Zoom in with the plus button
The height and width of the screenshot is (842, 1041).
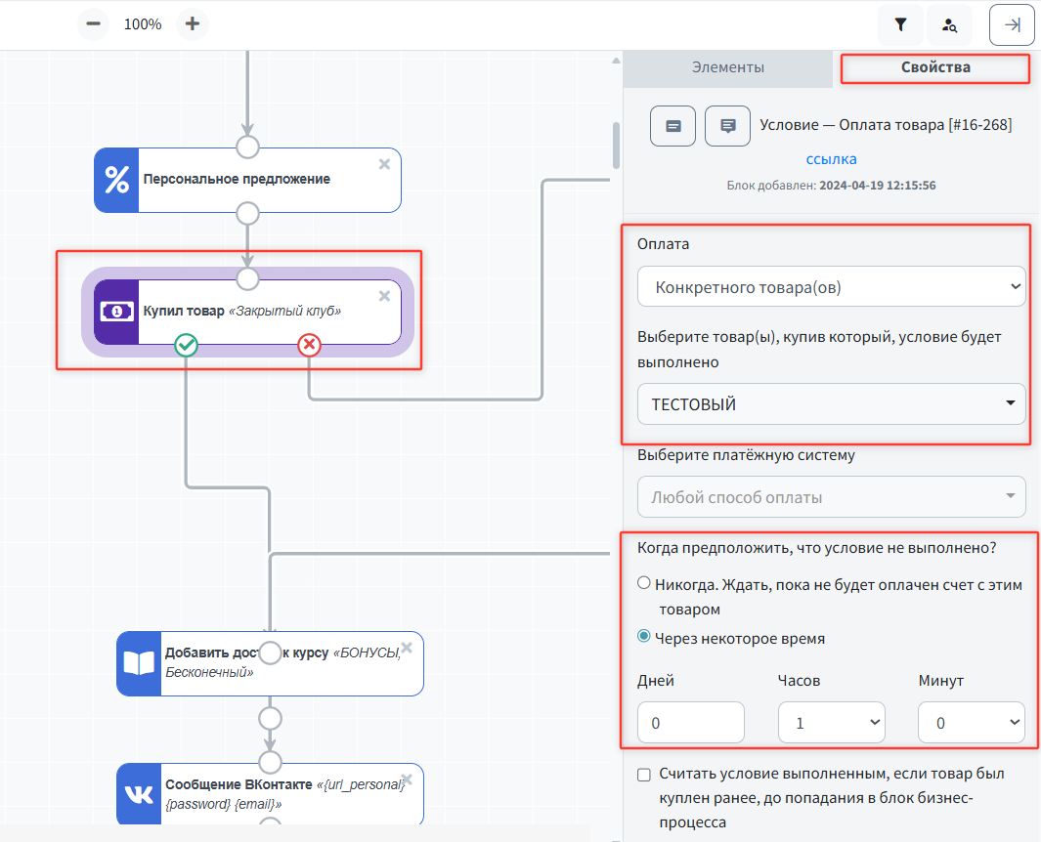(x=193, y=24)
